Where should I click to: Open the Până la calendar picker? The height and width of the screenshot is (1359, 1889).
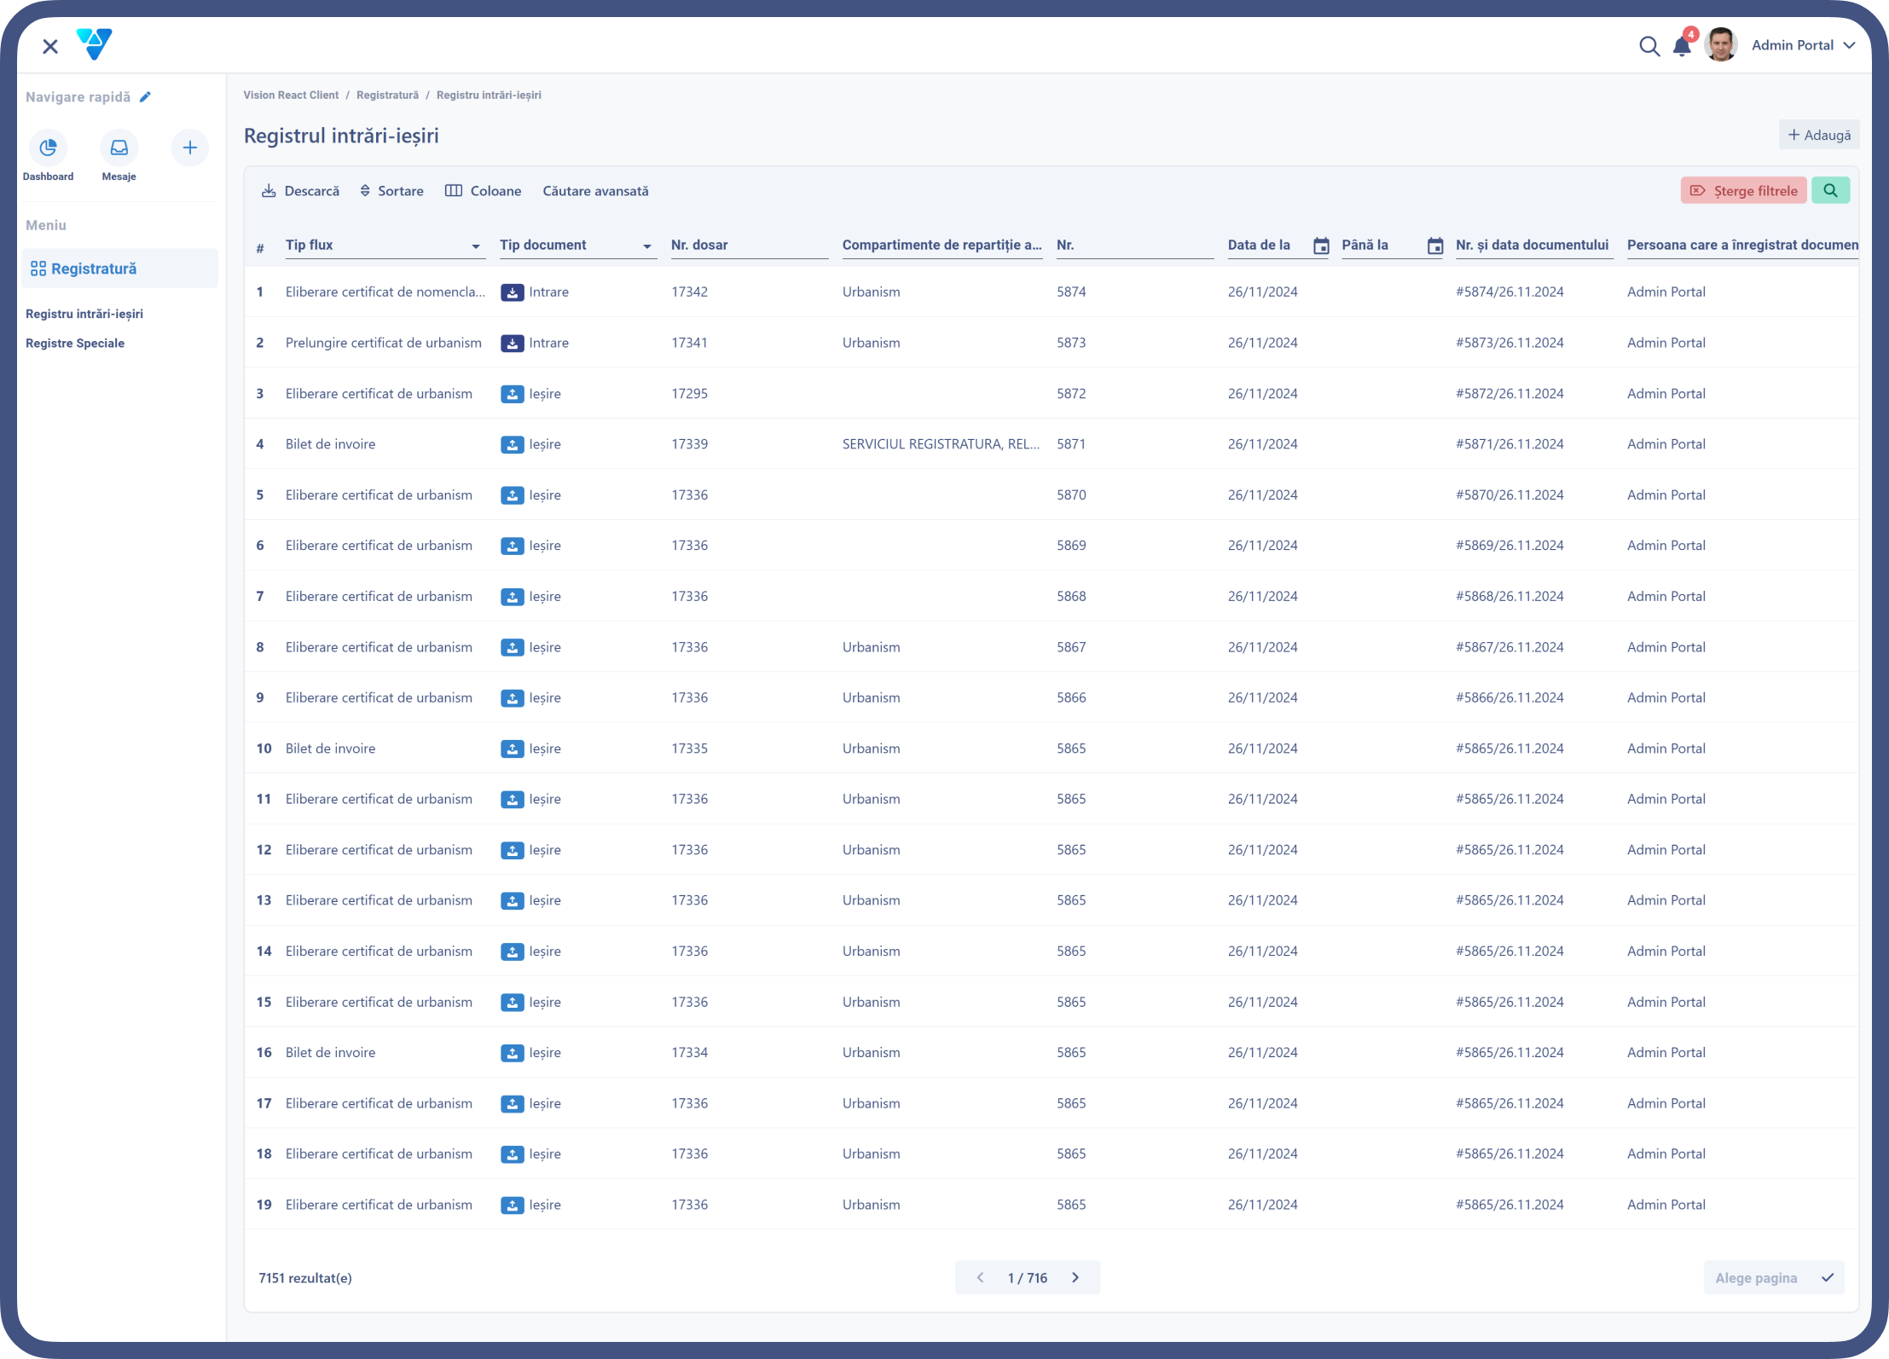(x=1435, y=246)
